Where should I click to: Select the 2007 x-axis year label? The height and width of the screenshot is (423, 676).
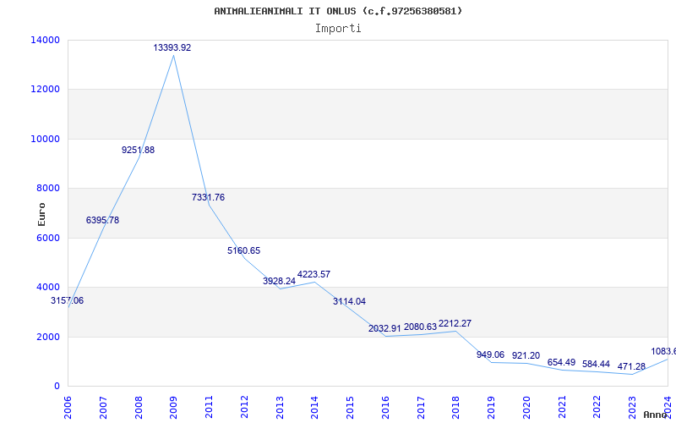point(103,408)
